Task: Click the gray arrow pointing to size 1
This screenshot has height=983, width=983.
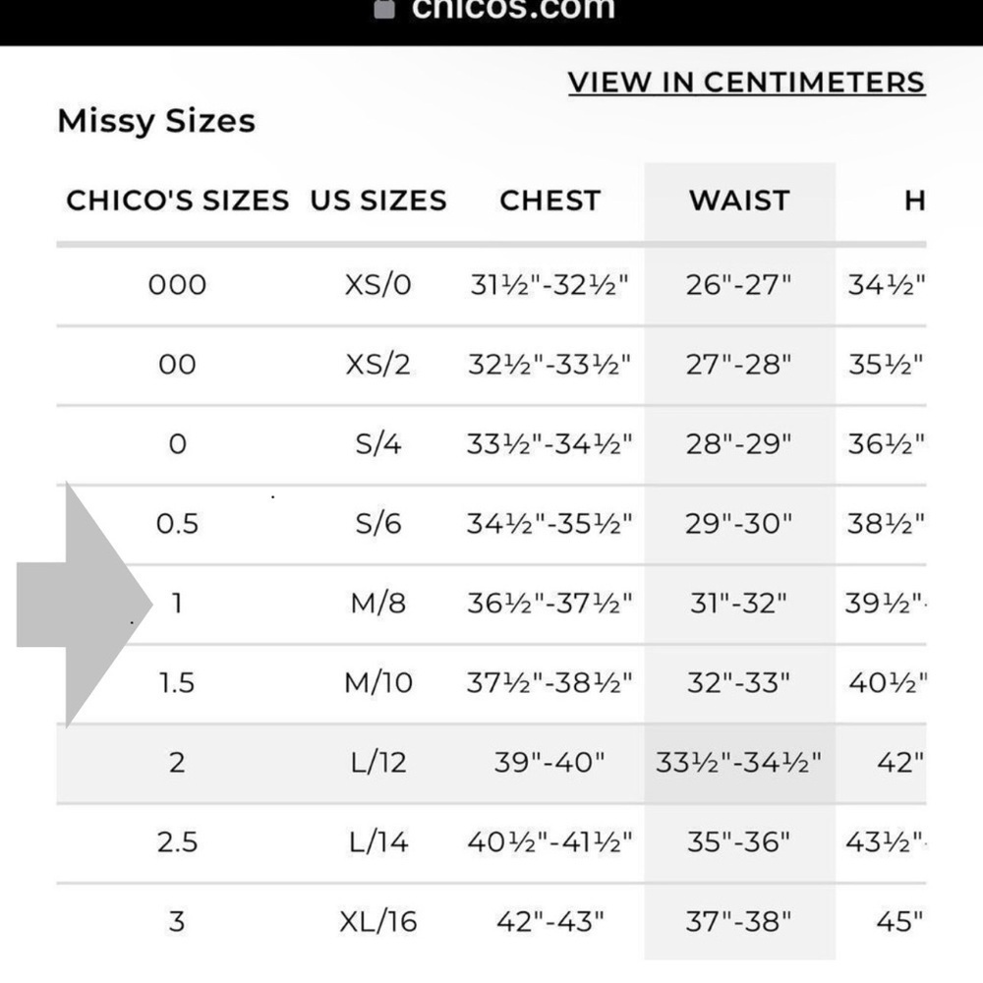Action: (x=84, y=605)
